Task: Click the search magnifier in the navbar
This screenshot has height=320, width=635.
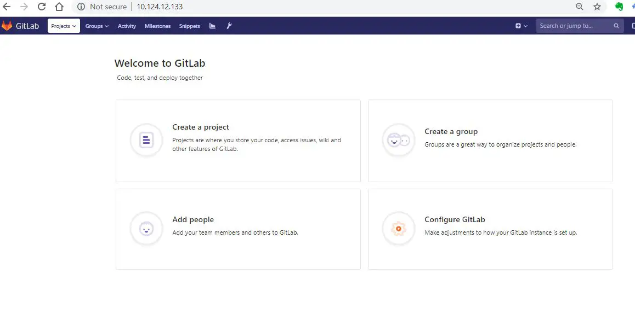Action: pyautogui.click(x=615, y=25)
